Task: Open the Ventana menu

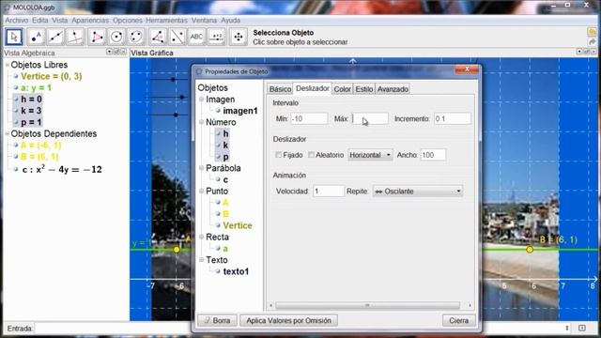Action: (205, 21)
